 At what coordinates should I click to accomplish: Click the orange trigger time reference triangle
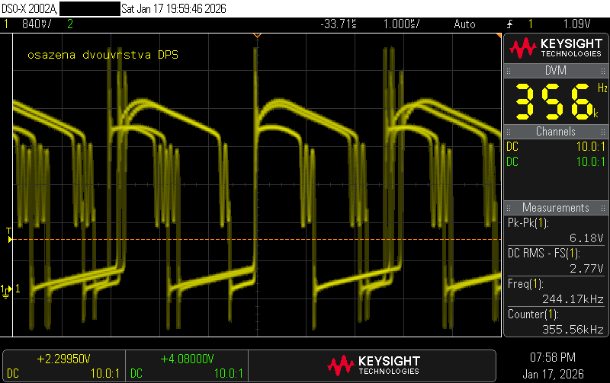pos(257,35)
